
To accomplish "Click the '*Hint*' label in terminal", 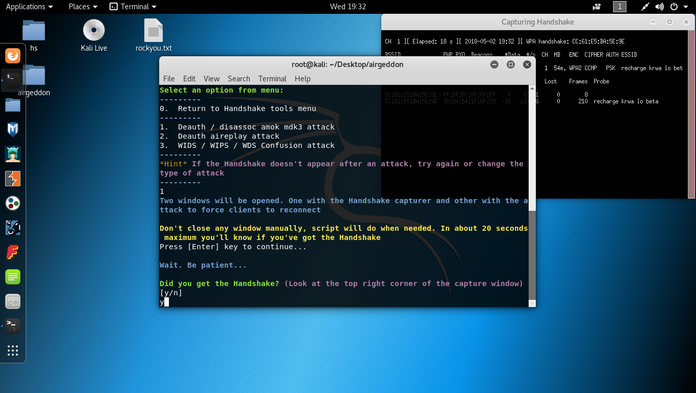I will click(173, 164).
